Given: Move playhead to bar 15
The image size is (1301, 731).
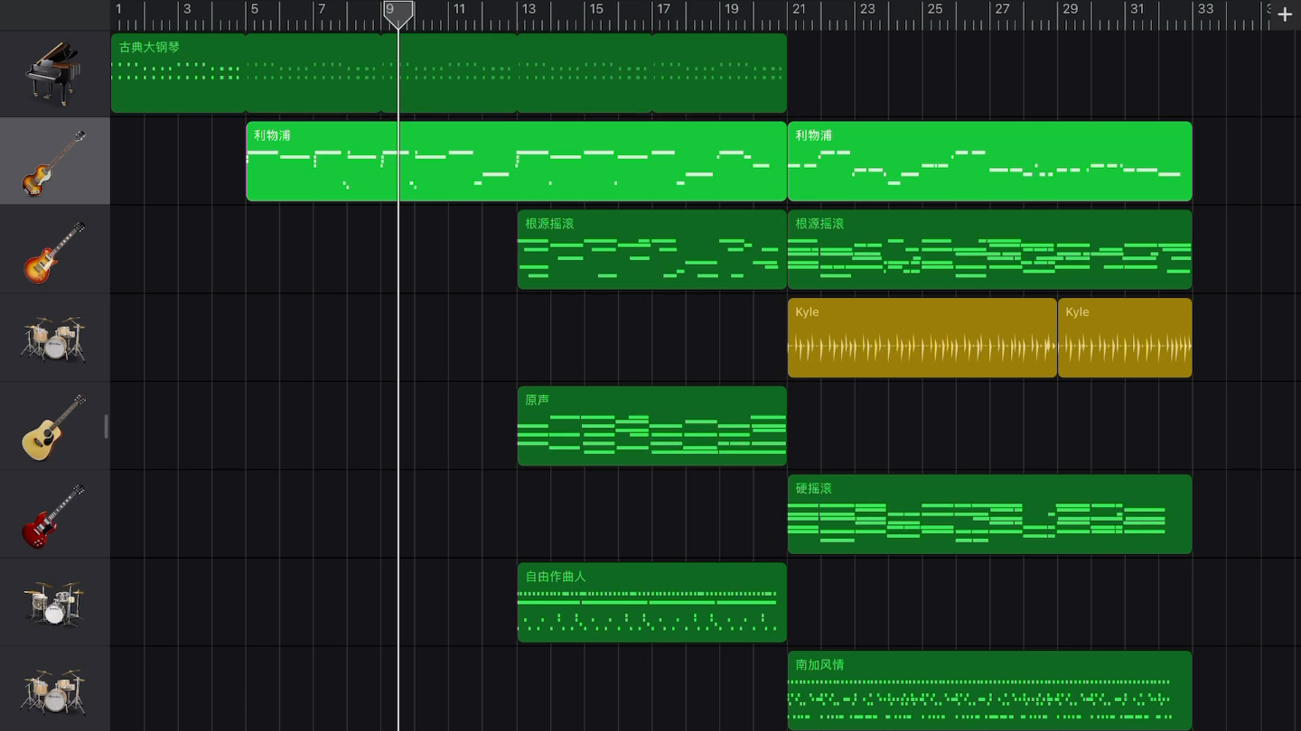Looking at the screenshot, I should point(596,9).
